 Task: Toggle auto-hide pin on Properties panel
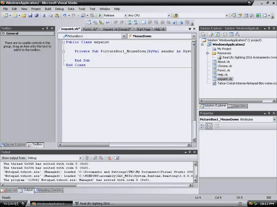point(269,113)
